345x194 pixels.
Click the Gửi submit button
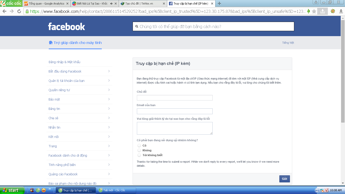click(x=285, y=179)
